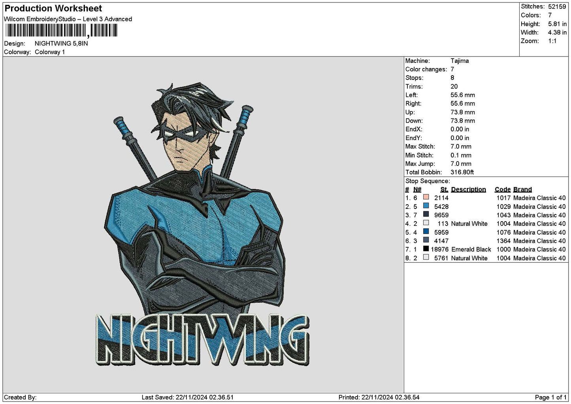The width and height of the screenshot is (571, 404).
Task: Click the 'EndY:' label
Action: coord(413,138)
